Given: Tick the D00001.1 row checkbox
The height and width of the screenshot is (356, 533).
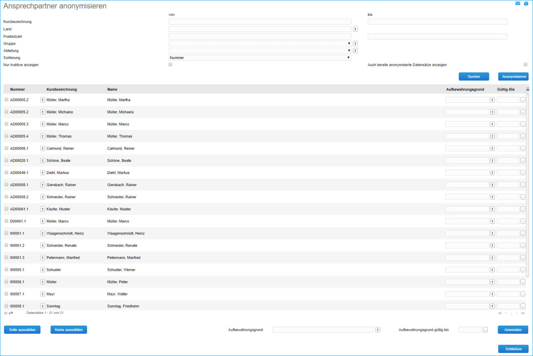Looking at the screenshot, I should 6,221.
